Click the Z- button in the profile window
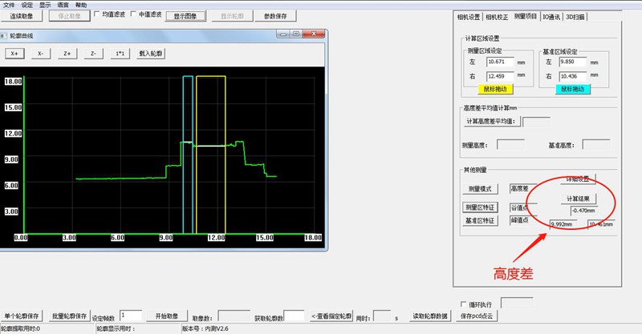The height and width of the screenshot is (334, 642). click(93, 54)
